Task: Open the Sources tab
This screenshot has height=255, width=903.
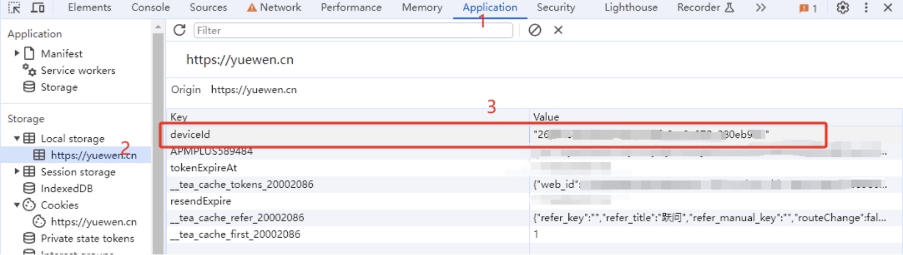Action: [x=208, y=8]
